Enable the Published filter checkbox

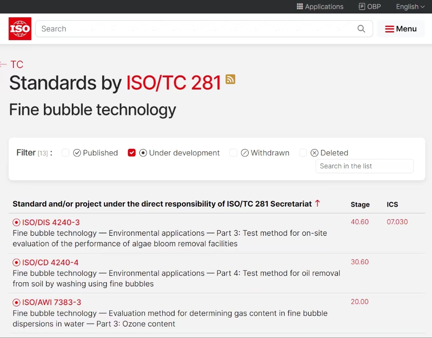pyautogui.click(x=65, y=153)
